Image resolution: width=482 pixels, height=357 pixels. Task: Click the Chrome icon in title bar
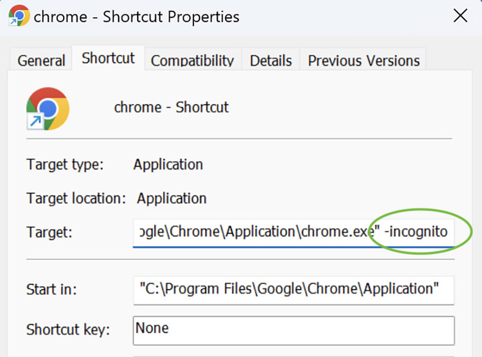pos(19,15)
